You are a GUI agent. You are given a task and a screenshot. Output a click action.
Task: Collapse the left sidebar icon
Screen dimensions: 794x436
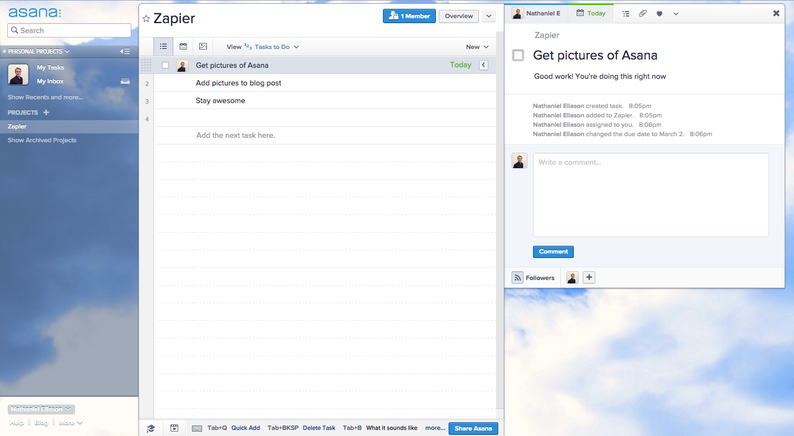(x=125, y=51)
